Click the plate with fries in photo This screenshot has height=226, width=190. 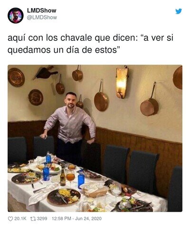64,197
